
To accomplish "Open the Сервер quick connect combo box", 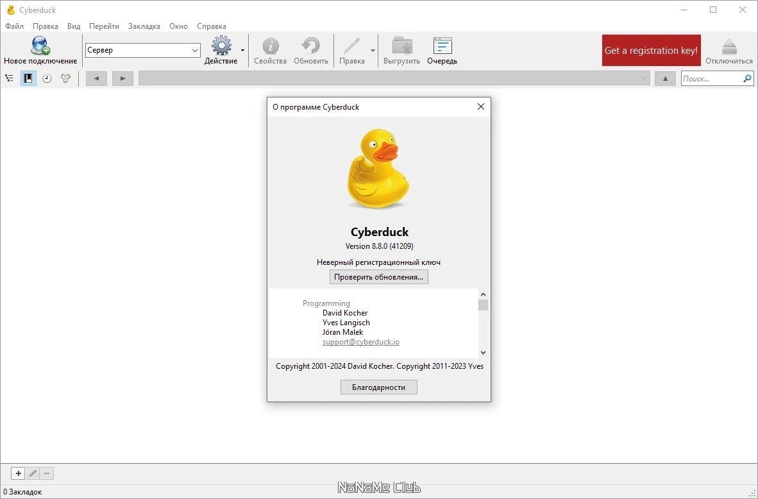I will [143, 50].
